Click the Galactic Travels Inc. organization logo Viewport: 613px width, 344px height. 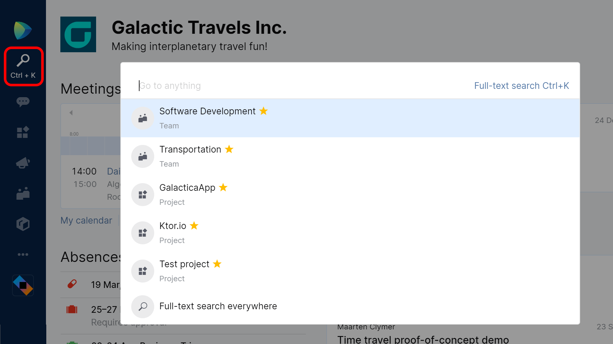pos(78,34)
